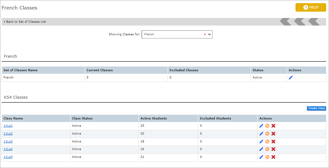Open the Showing Classes for dropdown
Image resolution: width=329 pixels, height=168 pixels.
pos(209,34)
